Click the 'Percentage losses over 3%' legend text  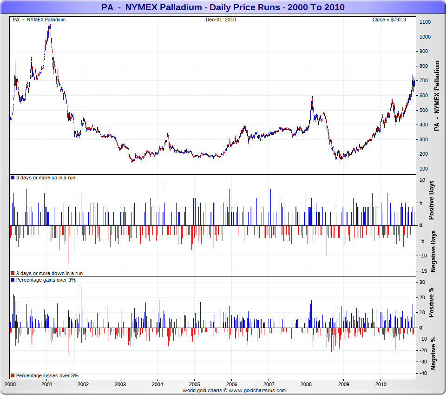[x=47, y=375]
